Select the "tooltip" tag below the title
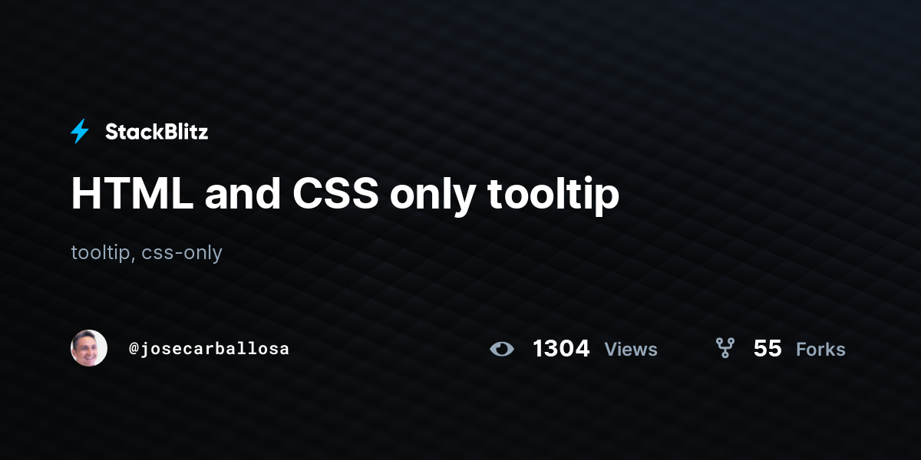 point(101,252)
